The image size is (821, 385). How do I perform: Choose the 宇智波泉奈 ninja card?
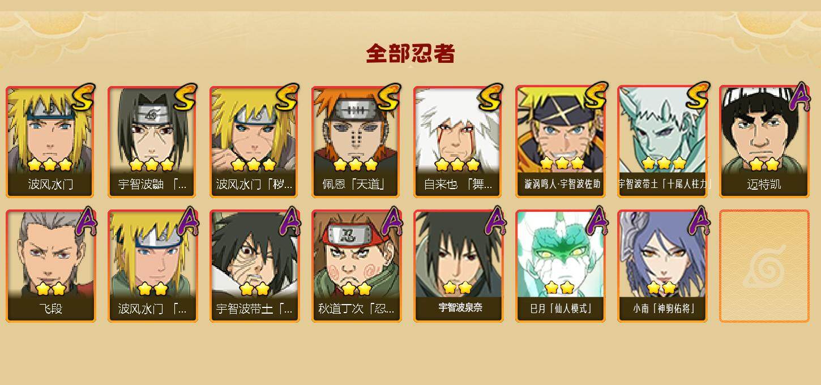[458, 266]
